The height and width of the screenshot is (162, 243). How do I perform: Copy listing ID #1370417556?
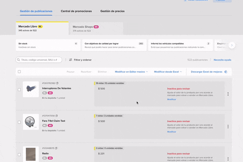[57, 116]
